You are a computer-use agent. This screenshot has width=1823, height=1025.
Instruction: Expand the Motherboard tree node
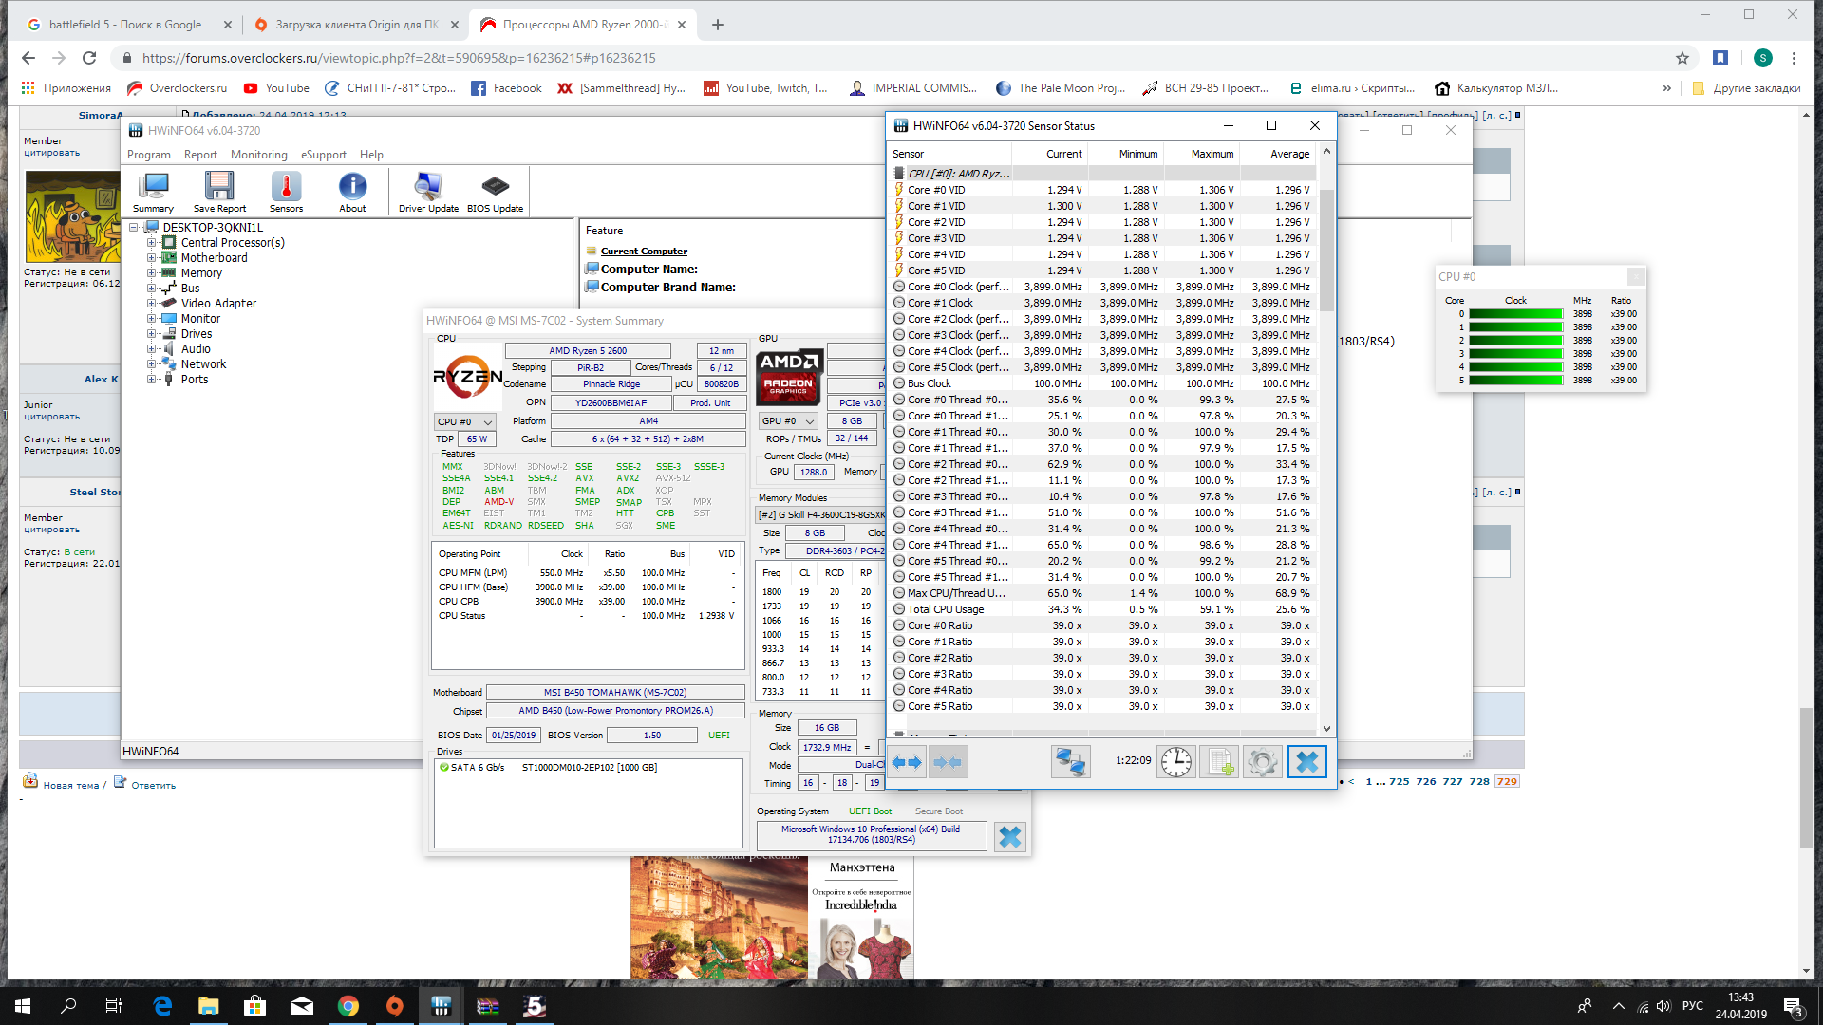click(x=151, y=258)
